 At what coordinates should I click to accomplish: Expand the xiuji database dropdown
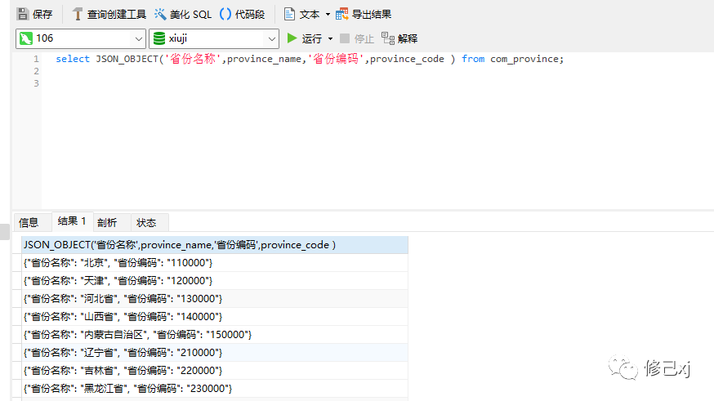pos(272,38)
